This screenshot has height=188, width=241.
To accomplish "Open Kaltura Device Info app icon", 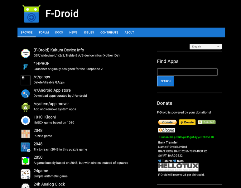I will [x=26, y=53].
